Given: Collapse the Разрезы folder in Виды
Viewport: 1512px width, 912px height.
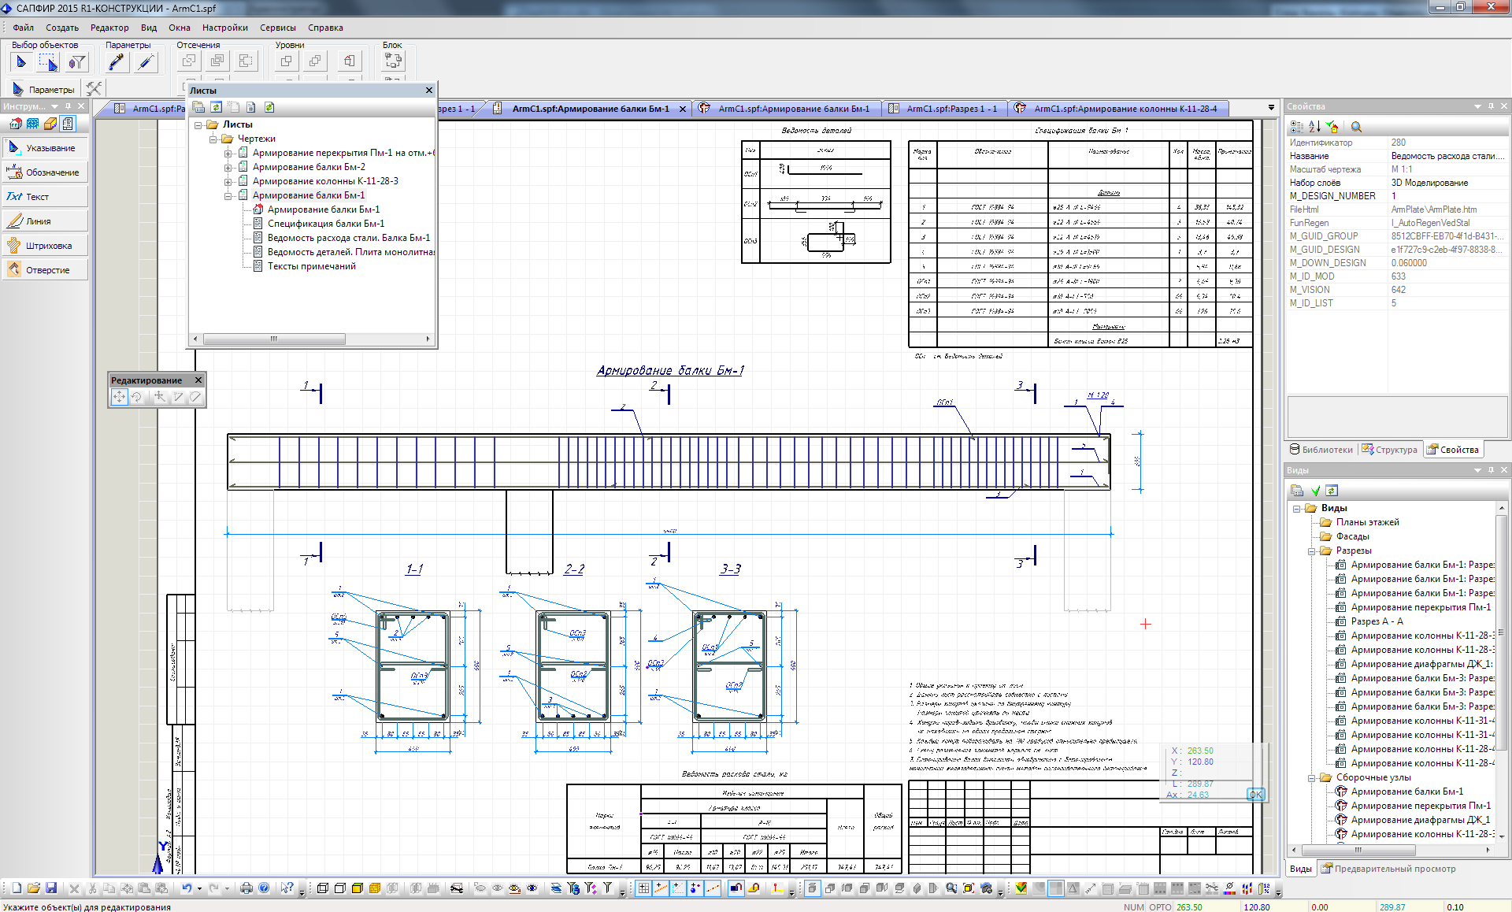Looking at the screenshot, I should tap(1312, 551).
